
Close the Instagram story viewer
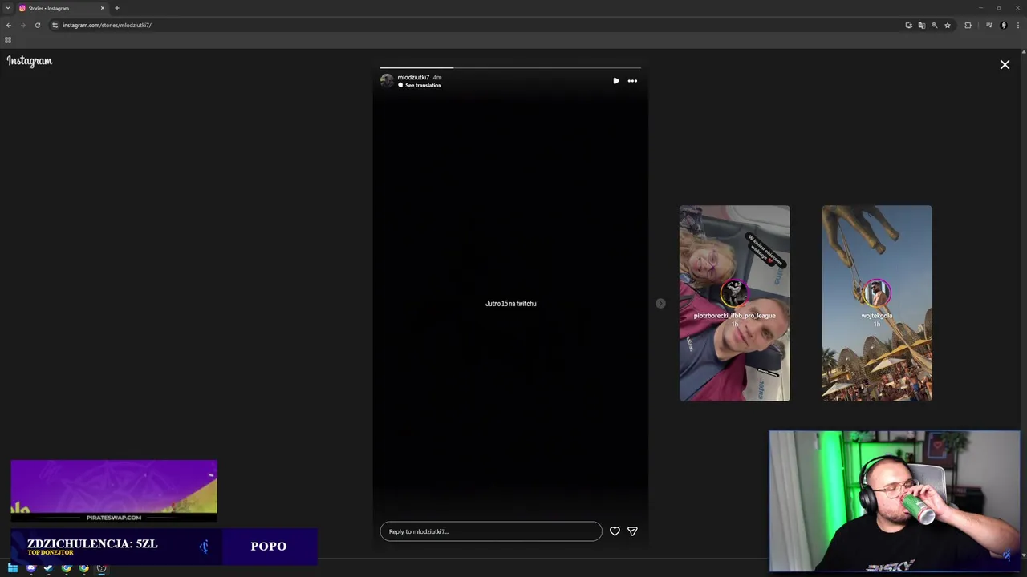click(x=1005, y=65)
